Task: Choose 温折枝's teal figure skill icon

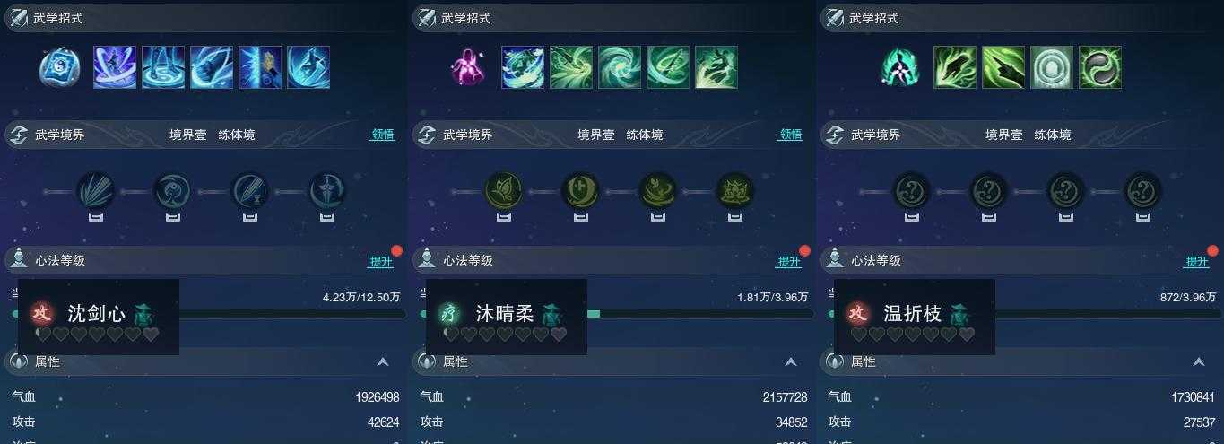Action: point(899,67)
